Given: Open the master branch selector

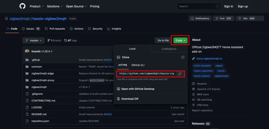Looking at the screenshot, I should click(x=33, y=40).
